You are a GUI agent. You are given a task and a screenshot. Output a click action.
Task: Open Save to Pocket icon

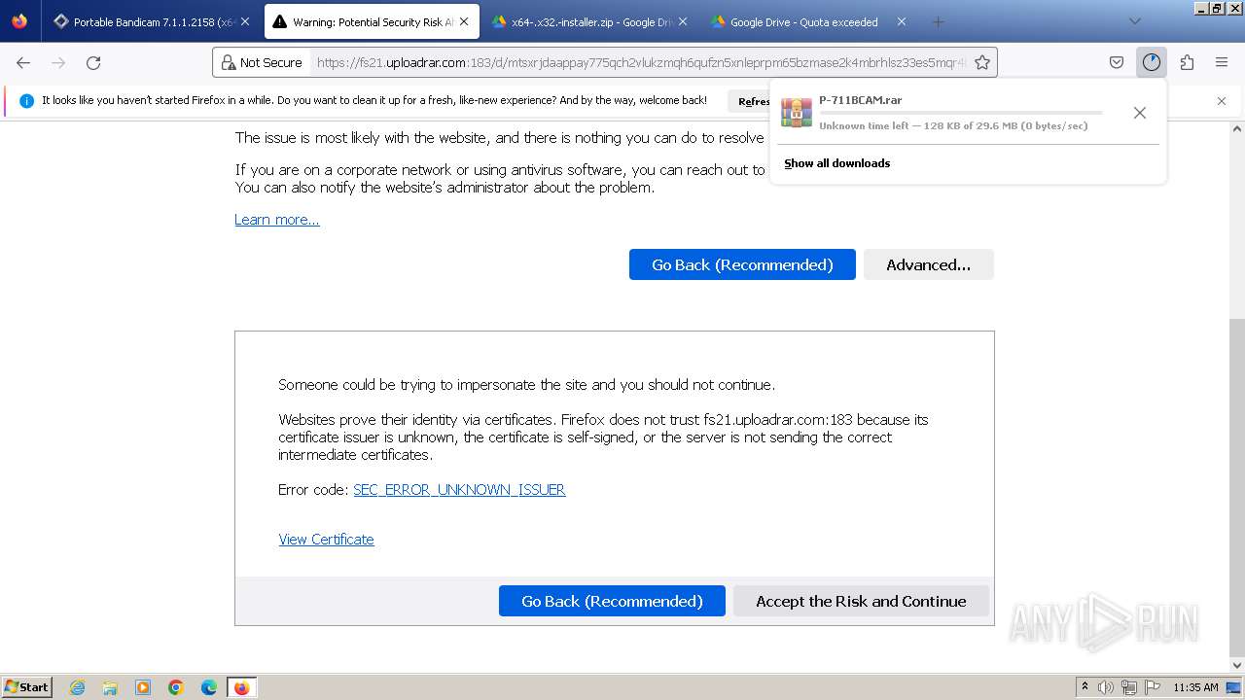(x=1117, y=62)
